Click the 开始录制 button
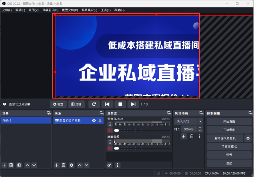This screenshot has height=177, width=254. 229,130
